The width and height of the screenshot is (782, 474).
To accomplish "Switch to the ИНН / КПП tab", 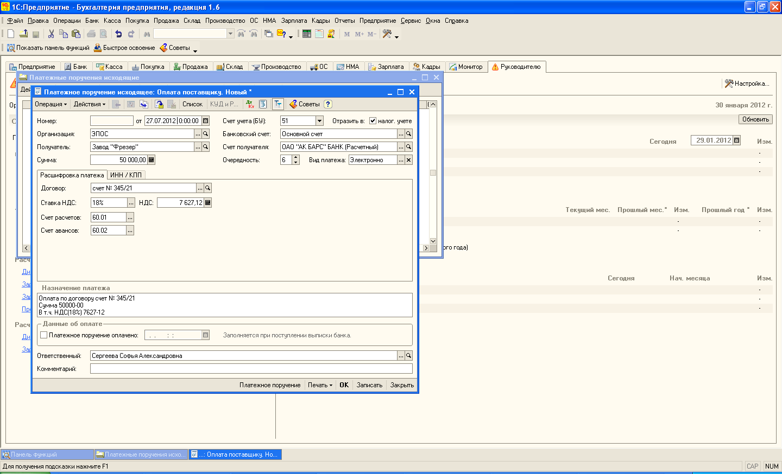I will click(x=126, y=175).
